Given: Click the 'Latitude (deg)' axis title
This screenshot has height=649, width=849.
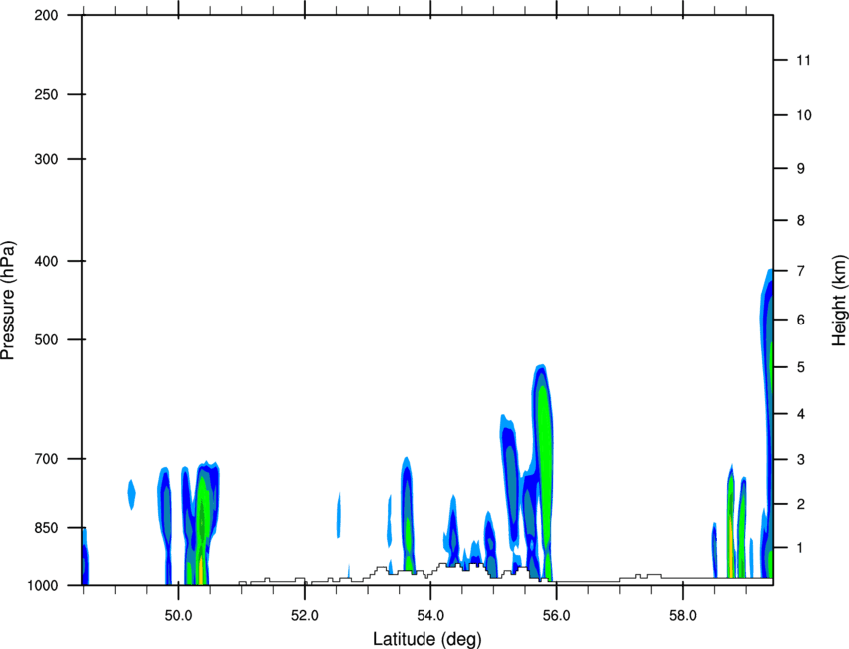Looking at the screenshot, I should tap(427, 639).
